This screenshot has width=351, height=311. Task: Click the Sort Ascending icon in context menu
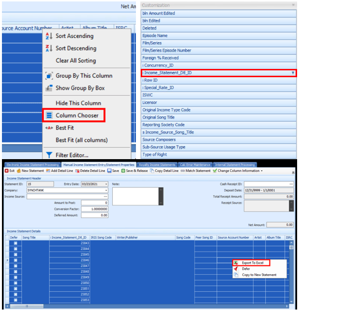[48, 36]
